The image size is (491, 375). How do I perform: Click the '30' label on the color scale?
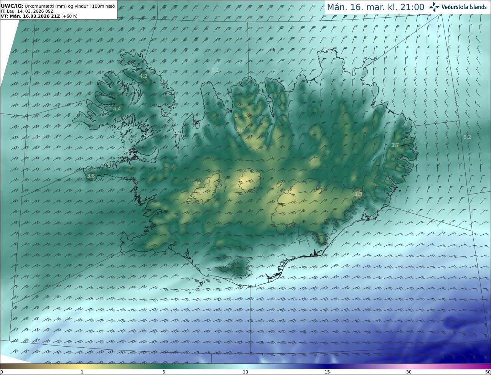point(409,372)
